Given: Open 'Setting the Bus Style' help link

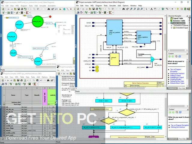Looking at the screenshot, I should pos(177,81).
